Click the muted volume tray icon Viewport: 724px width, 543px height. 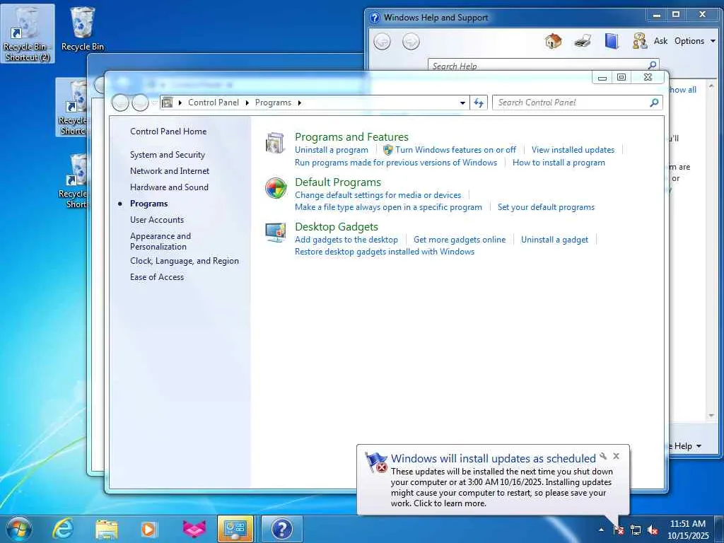tap(653, 530)
